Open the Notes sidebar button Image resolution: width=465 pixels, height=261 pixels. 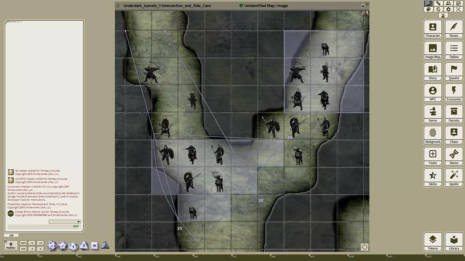[x=454, y=29]
